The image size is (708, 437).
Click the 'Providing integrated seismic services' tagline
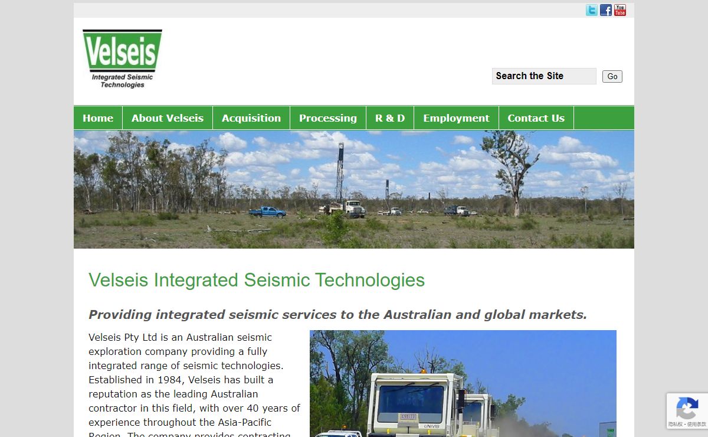(x=338, y=315)
